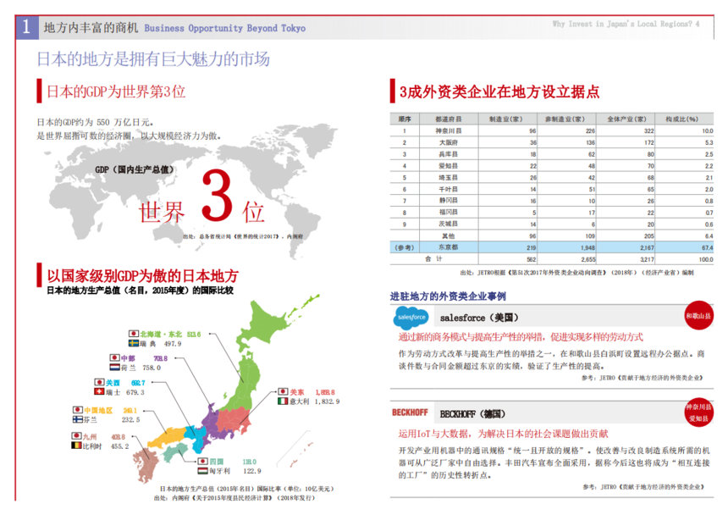
Task: Select the Finland flag next to 芬兰
Action: click(x=78, y=419)
